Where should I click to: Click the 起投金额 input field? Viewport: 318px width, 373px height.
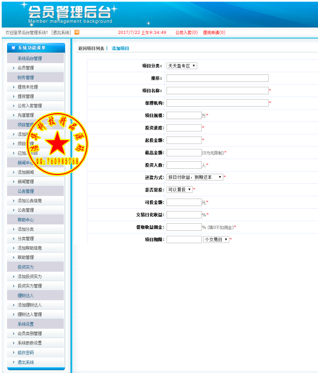click(184, 140)
